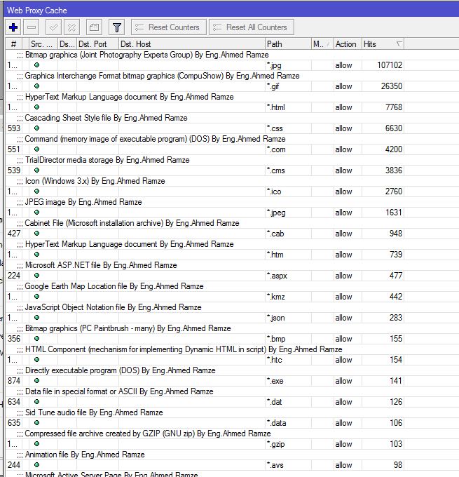Add a new rule with the plus icon
The height and width of the screenshot is (477, 459).
(x=13, y=27)
